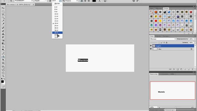The image size is (197, 111).
Task: Apply the red style swatch in first row
Action: (191, 12)
